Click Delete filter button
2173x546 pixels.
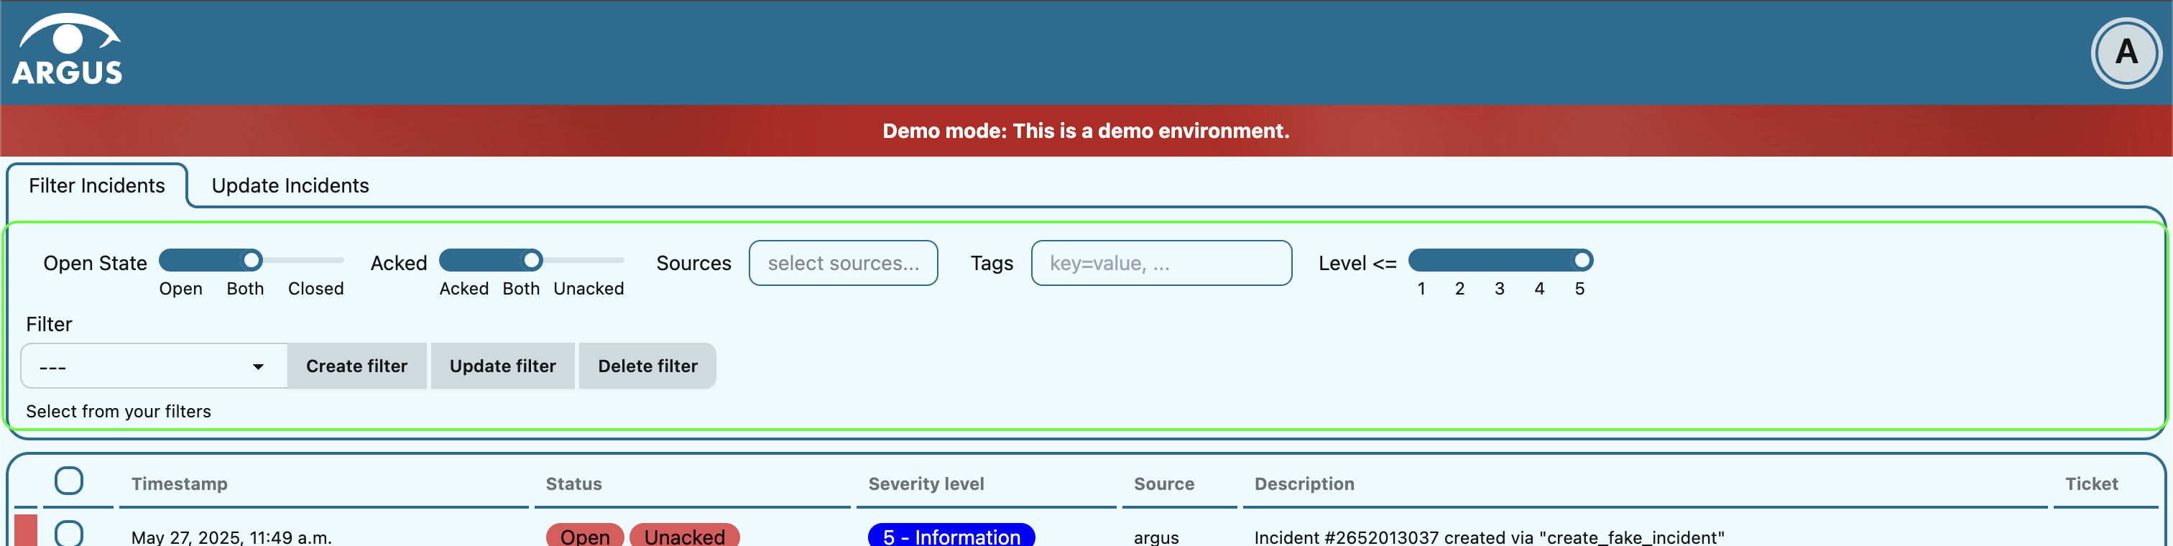coord(648,366)
